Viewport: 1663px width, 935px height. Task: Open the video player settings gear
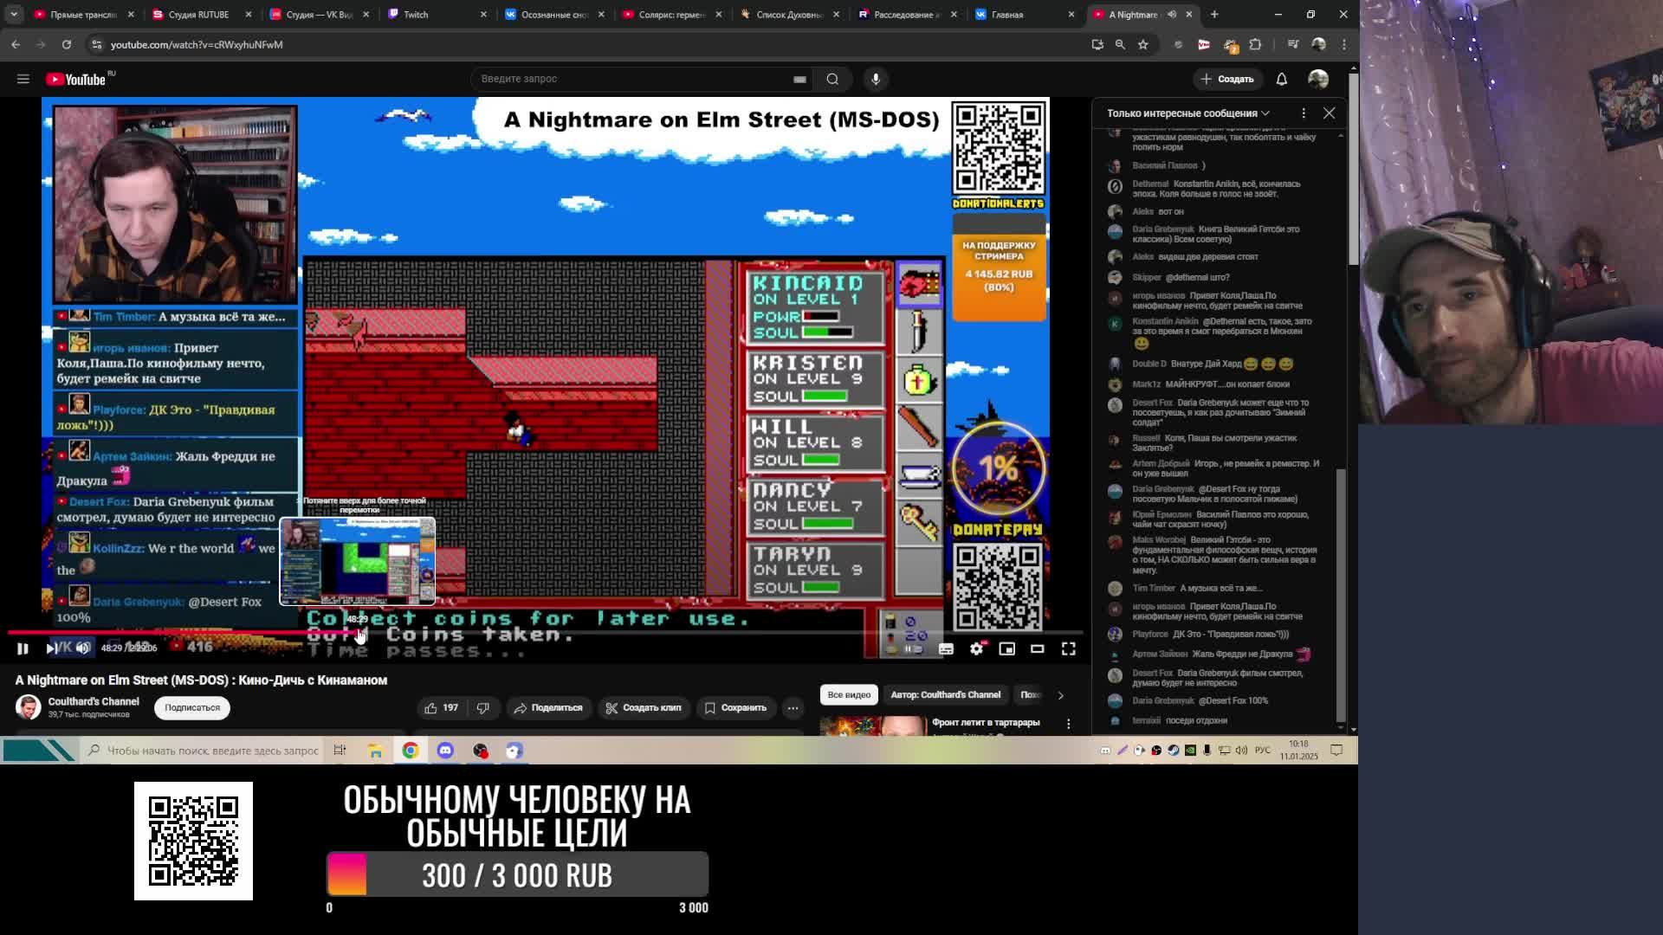coord(976,648)
